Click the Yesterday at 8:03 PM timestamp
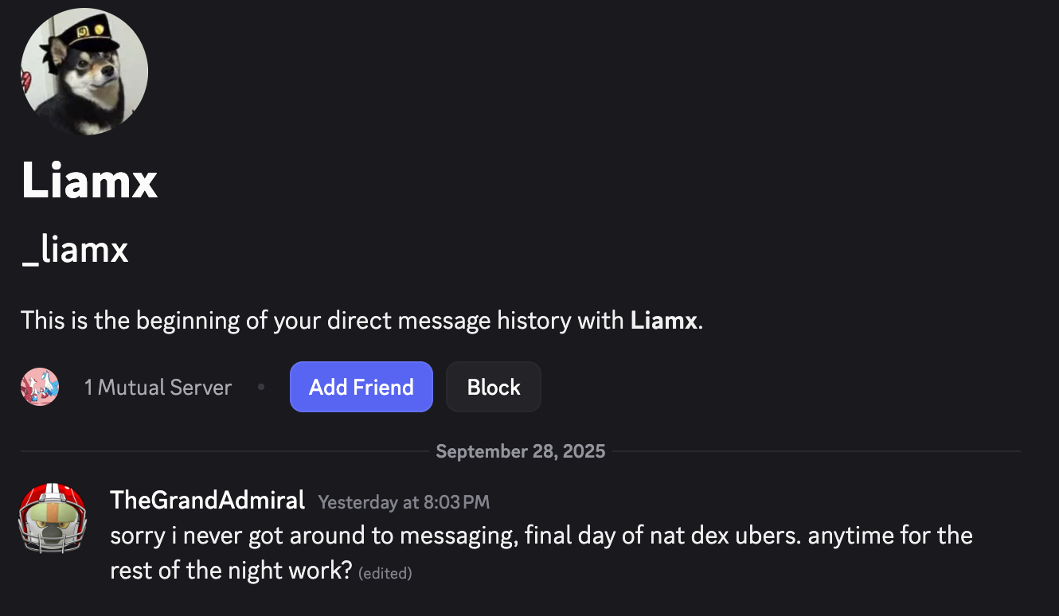Viewport: 1059px width, 616px height. [403, 502]
